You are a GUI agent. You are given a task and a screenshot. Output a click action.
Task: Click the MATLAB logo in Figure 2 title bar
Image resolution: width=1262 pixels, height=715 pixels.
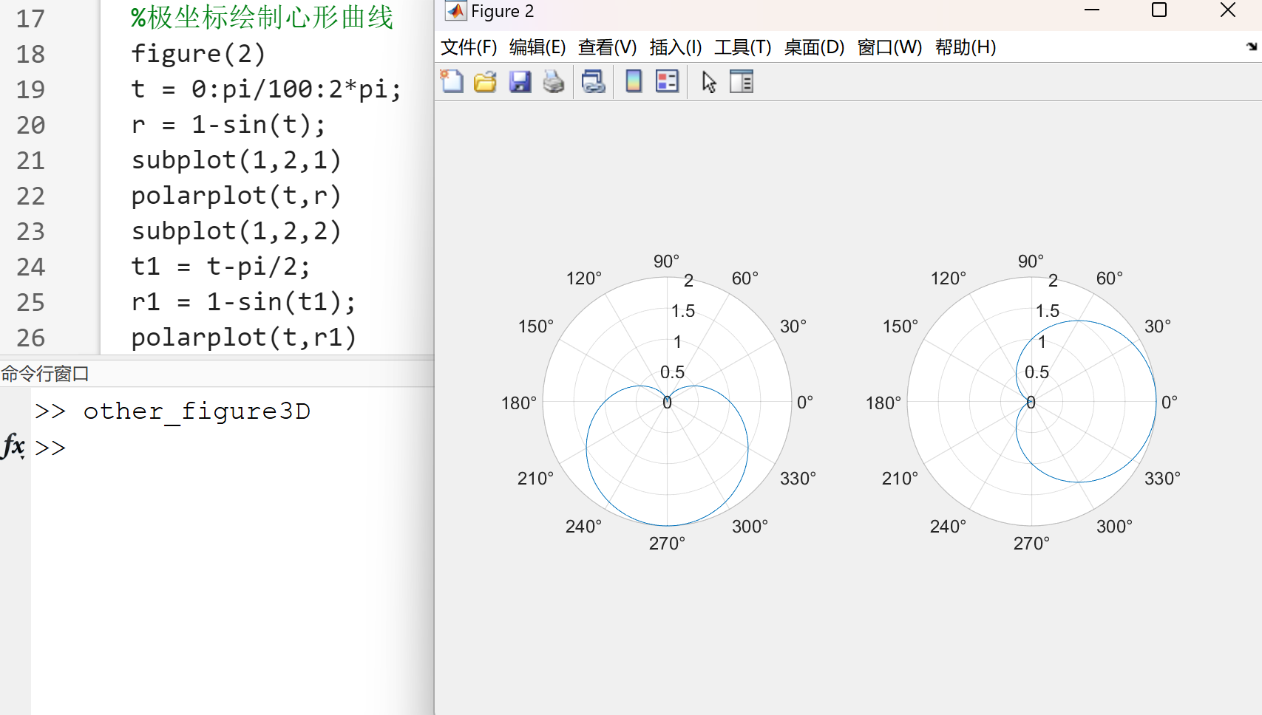(x=455, y=10)
